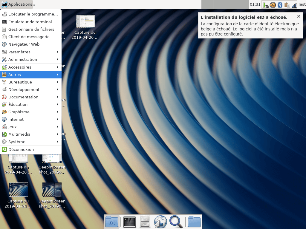Expand the Éducation submenu
Image resolution: width=306 pixels, height=229 pixels.
click(31, 104)
